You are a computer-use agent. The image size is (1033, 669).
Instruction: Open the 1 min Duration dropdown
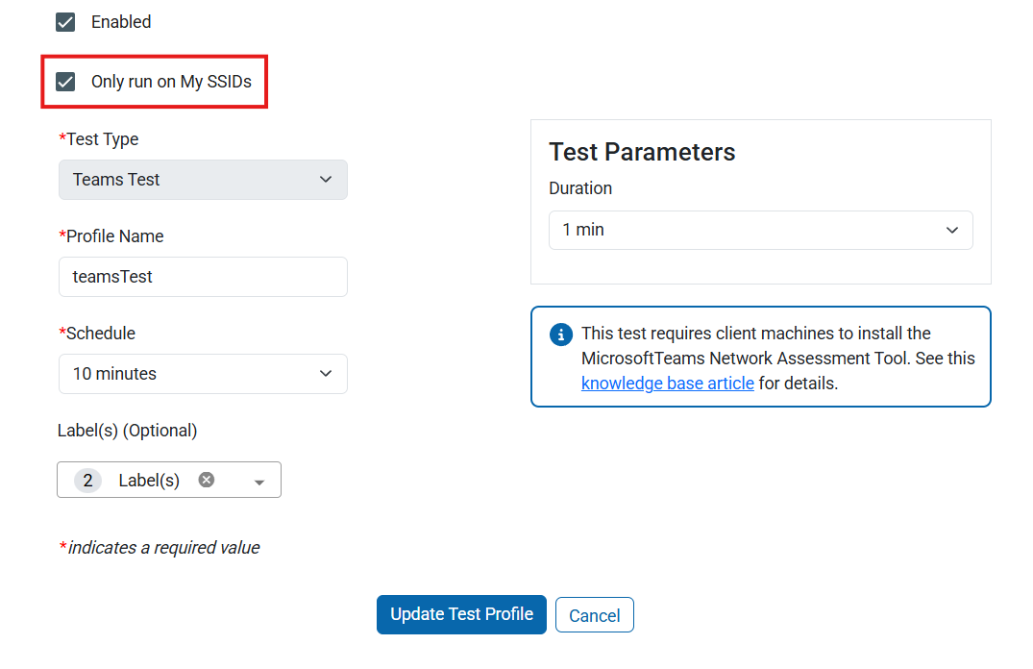click(760, 231)
